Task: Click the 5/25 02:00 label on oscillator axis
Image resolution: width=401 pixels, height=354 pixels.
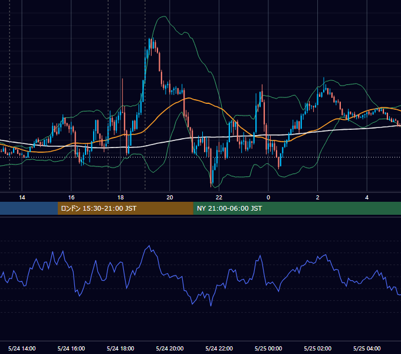Action: (x=318, y=348)
